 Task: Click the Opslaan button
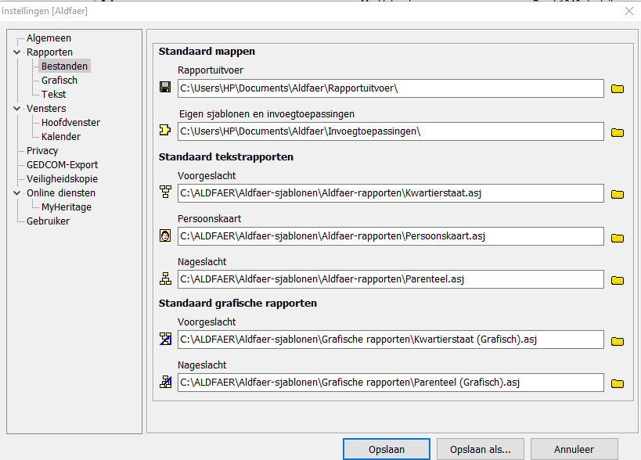[386, 450]
